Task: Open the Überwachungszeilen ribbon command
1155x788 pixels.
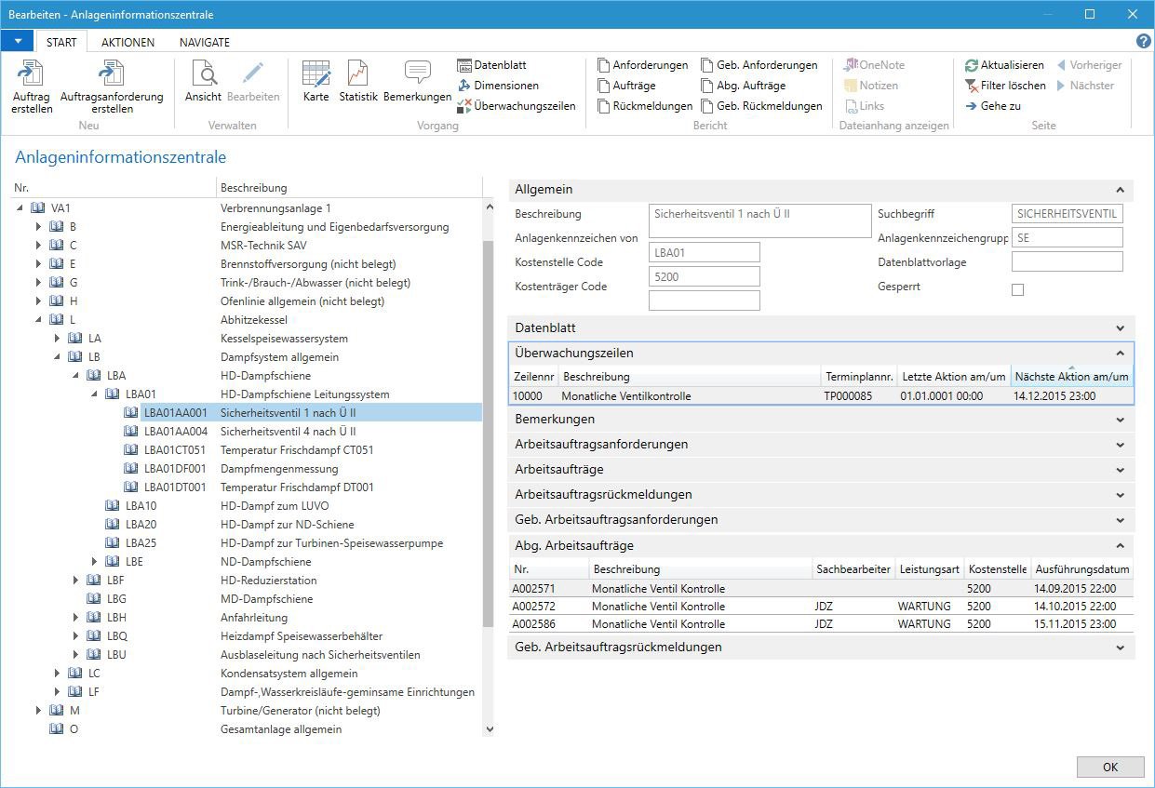Action: (x=524, y=106)
